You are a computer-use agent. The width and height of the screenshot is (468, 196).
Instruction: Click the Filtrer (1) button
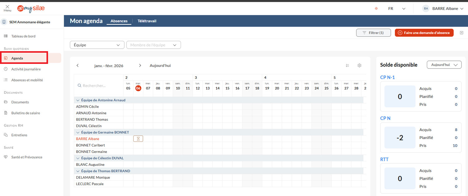click(373, 33)
